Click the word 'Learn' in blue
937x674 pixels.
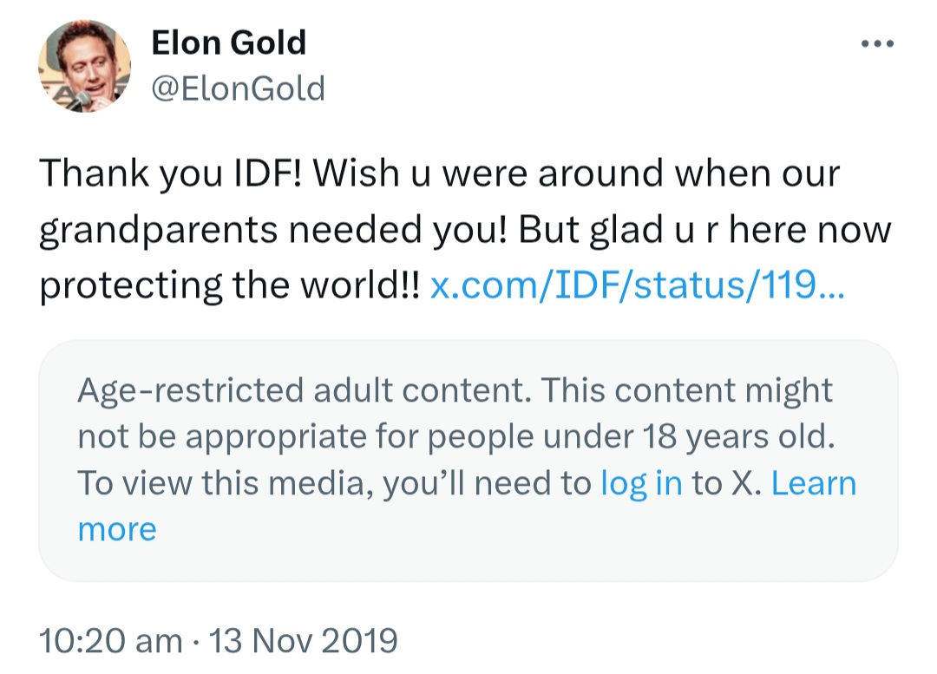[x=814, y=483]
